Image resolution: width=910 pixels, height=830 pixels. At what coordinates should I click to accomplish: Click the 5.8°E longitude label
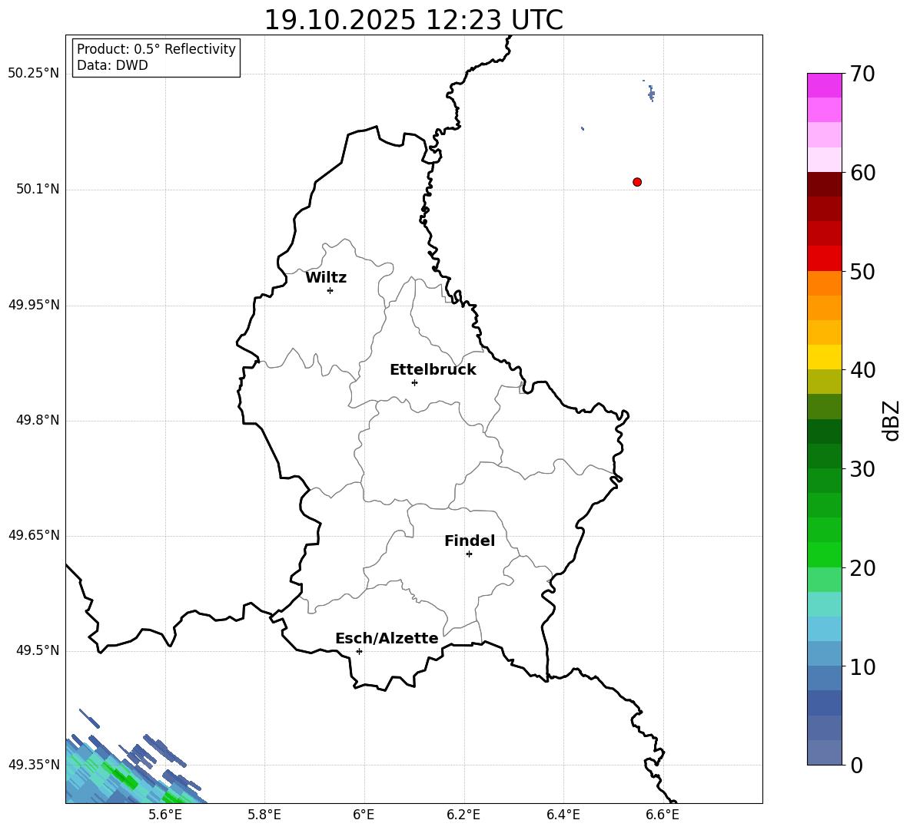point(264,815)
